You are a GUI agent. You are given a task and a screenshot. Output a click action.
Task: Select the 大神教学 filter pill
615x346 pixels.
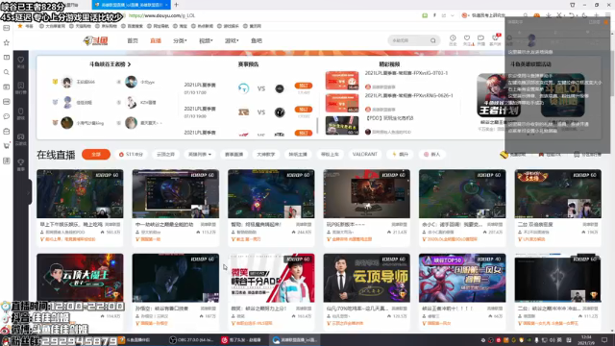[x=266, y=155]
